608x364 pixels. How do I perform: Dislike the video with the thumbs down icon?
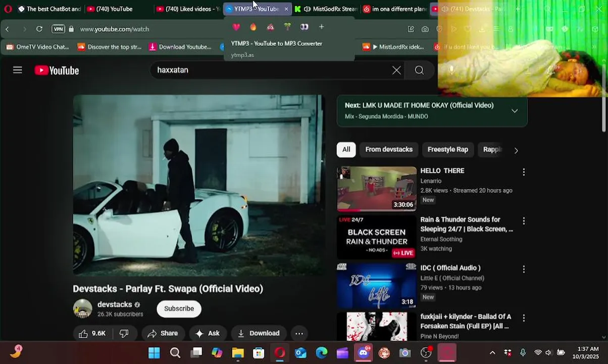pyautogui.click(x=124, y=333)
